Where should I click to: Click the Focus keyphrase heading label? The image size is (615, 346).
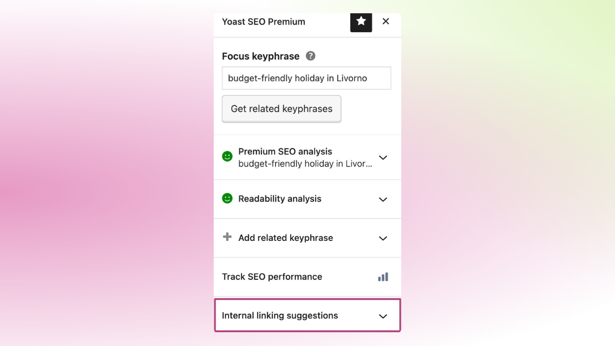coord(260,56)
